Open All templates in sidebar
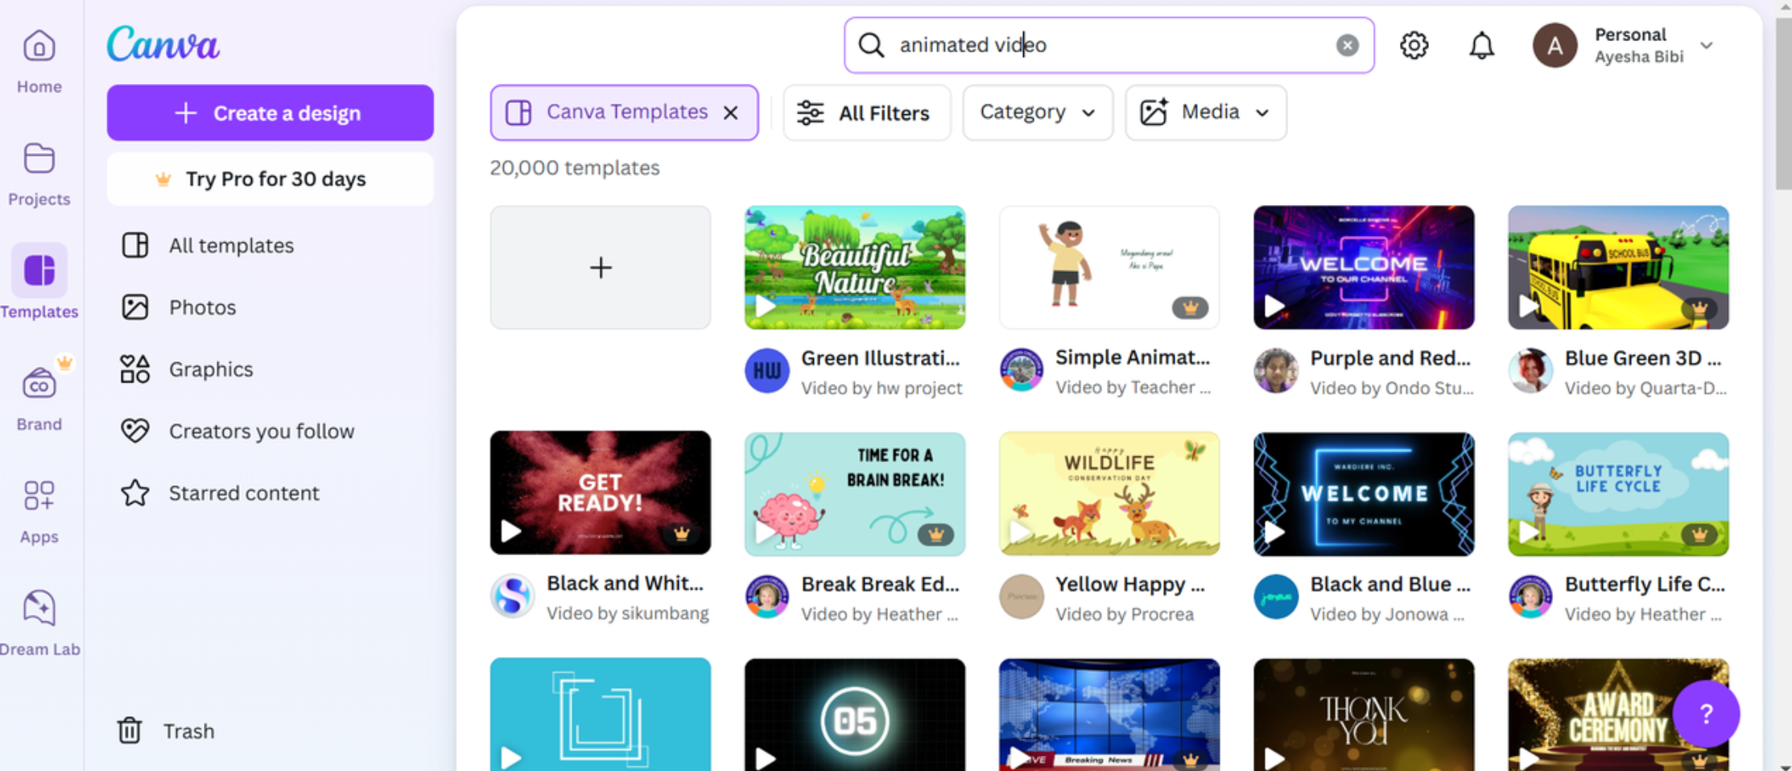Viewport: 1792px width, 771px height. [231, 245]
